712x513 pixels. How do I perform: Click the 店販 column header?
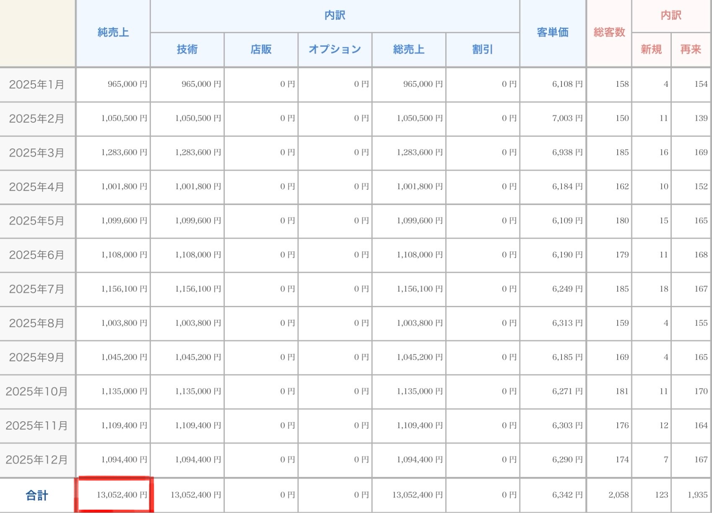[x=261, y=49]
